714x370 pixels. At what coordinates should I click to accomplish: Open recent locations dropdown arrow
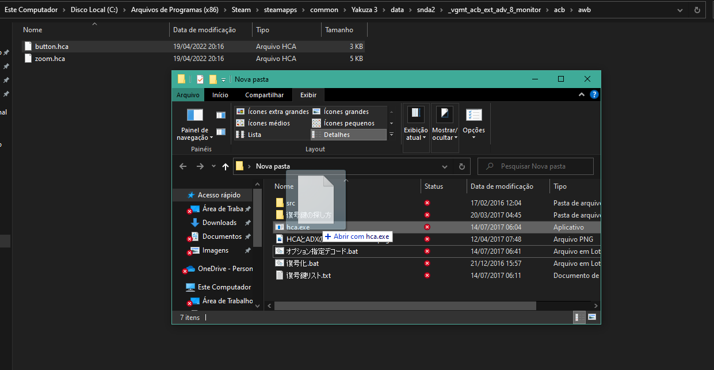tap(213, 166)
